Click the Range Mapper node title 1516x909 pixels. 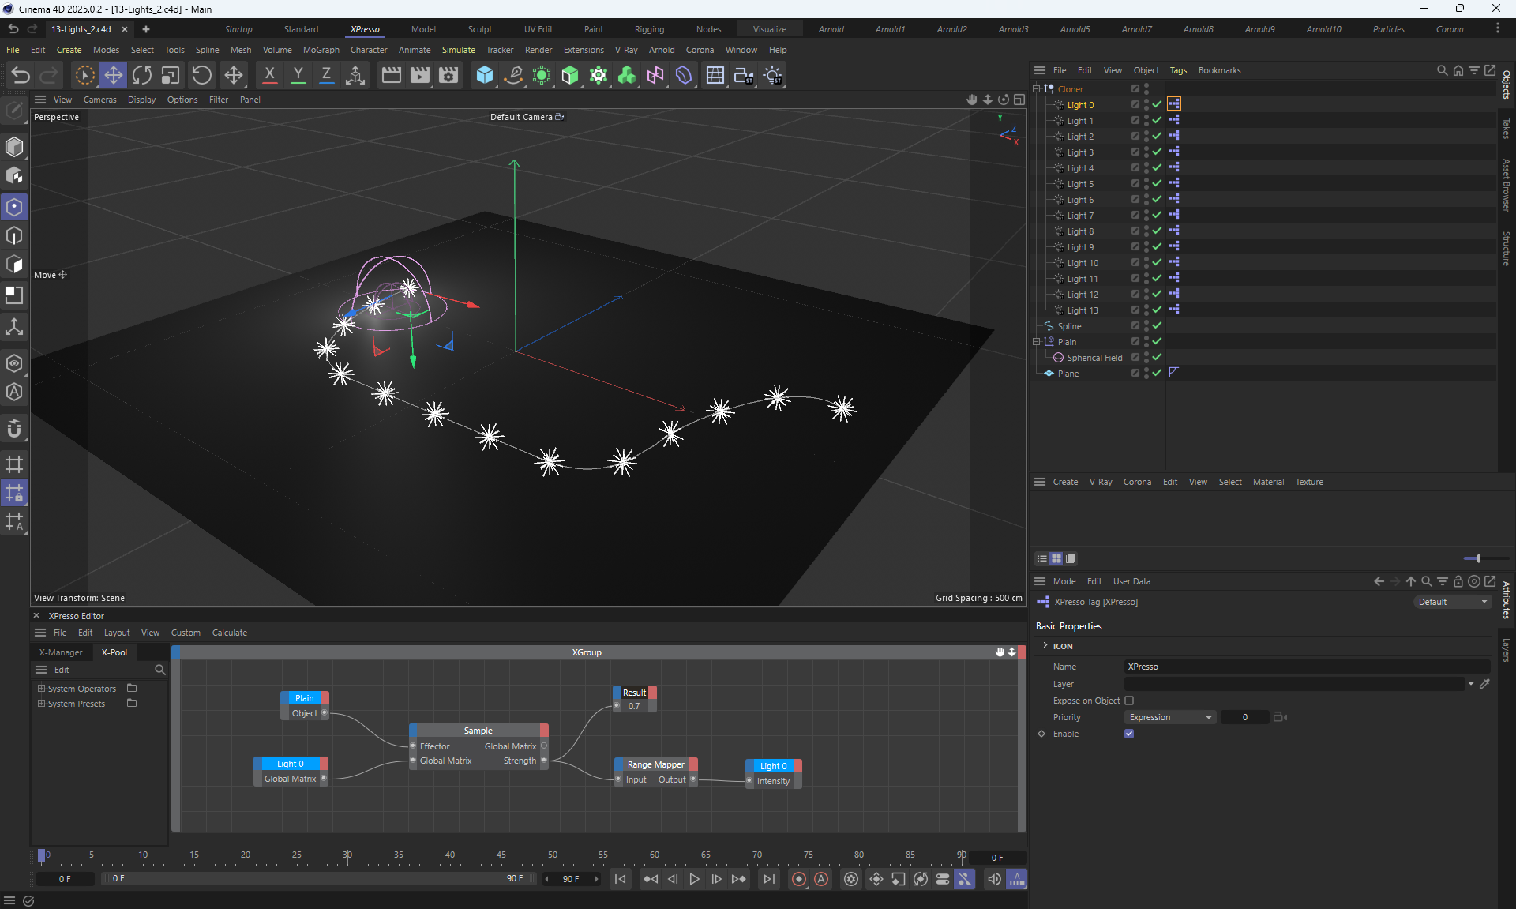(655, 764)
